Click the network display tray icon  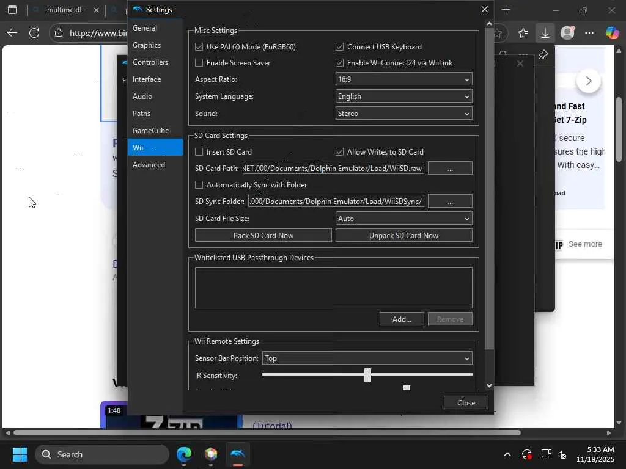click(546, 454)
